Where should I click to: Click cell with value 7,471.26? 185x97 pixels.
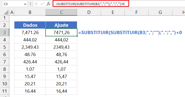[x=30, y=32]
